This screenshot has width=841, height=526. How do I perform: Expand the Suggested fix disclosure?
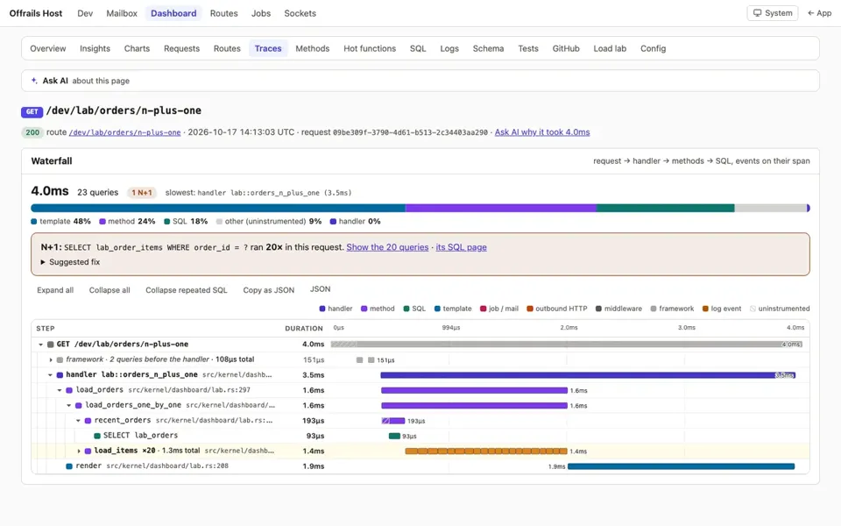(70, 262)
